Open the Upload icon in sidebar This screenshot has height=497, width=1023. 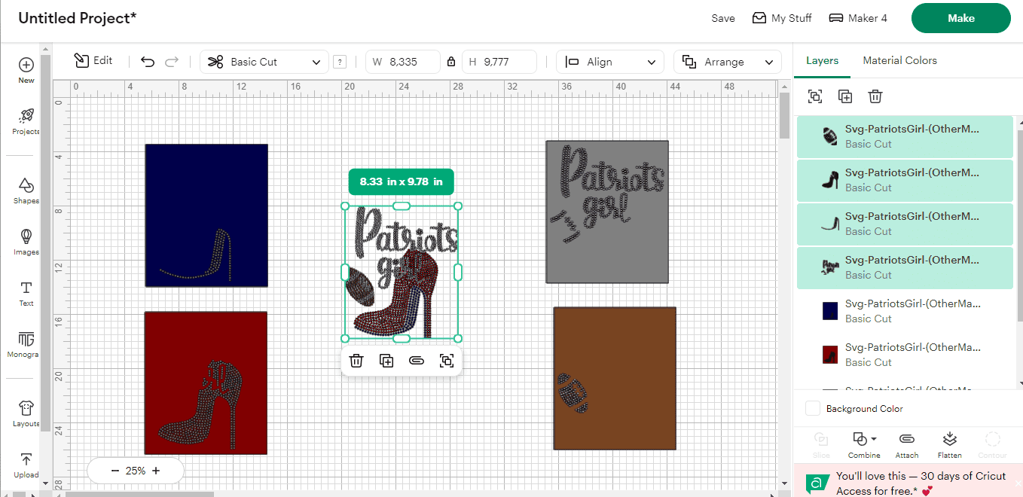tap(26, 465)
